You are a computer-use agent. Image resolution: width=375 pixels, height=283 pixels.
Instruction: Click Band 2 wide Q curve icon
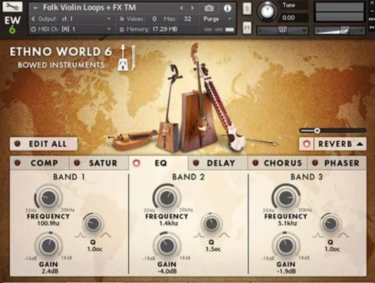tap(225, 236)
